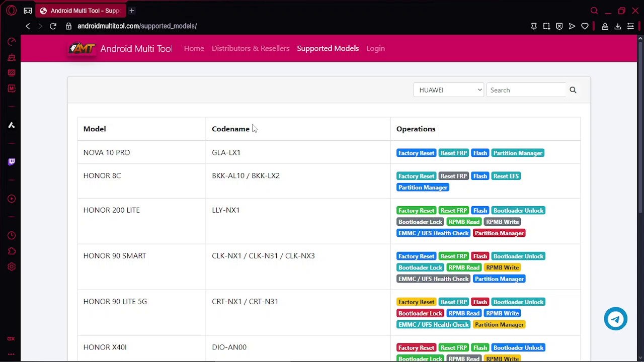Open the ad blocker shield icon

click(559, 26)
